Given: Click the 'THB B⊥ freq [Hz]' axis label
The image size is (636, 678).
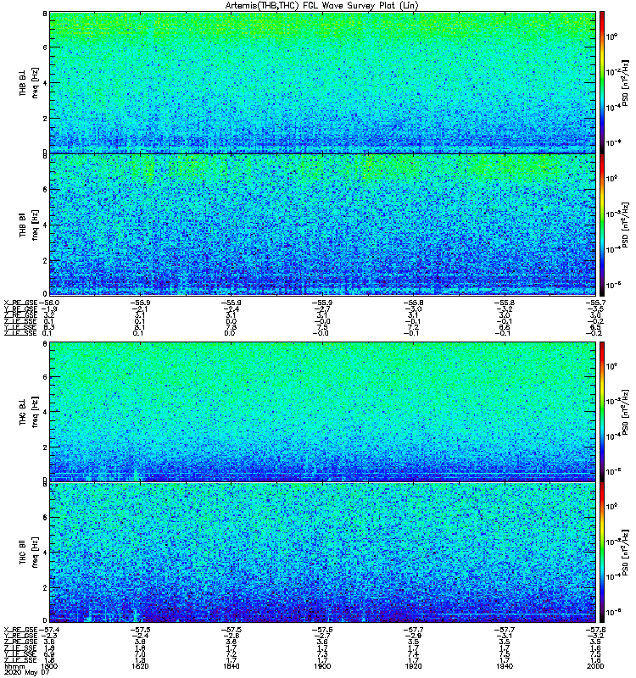Looking at the screenshot, I should pos(29,82).
